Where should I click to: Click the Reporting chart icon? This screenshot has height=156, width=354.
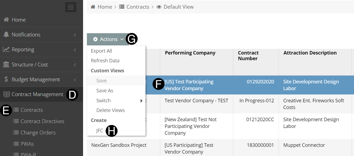pyautogui.click(x=6, y=49)
